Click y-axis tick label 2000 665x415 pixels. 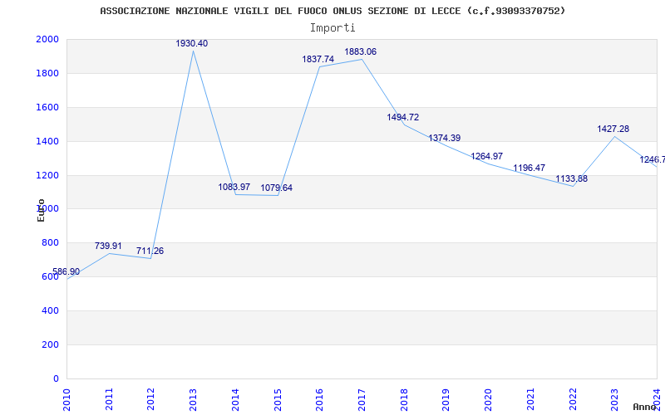(47, 39)
